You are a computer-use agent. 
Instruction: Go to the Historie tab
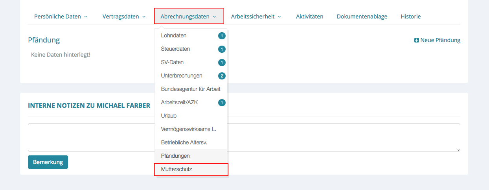tap(411, 17)
